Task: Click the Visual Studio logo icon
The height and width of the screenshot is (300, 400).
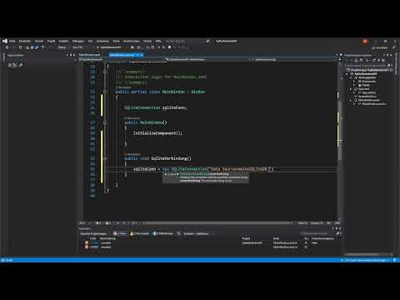Action: coord(5,41)
